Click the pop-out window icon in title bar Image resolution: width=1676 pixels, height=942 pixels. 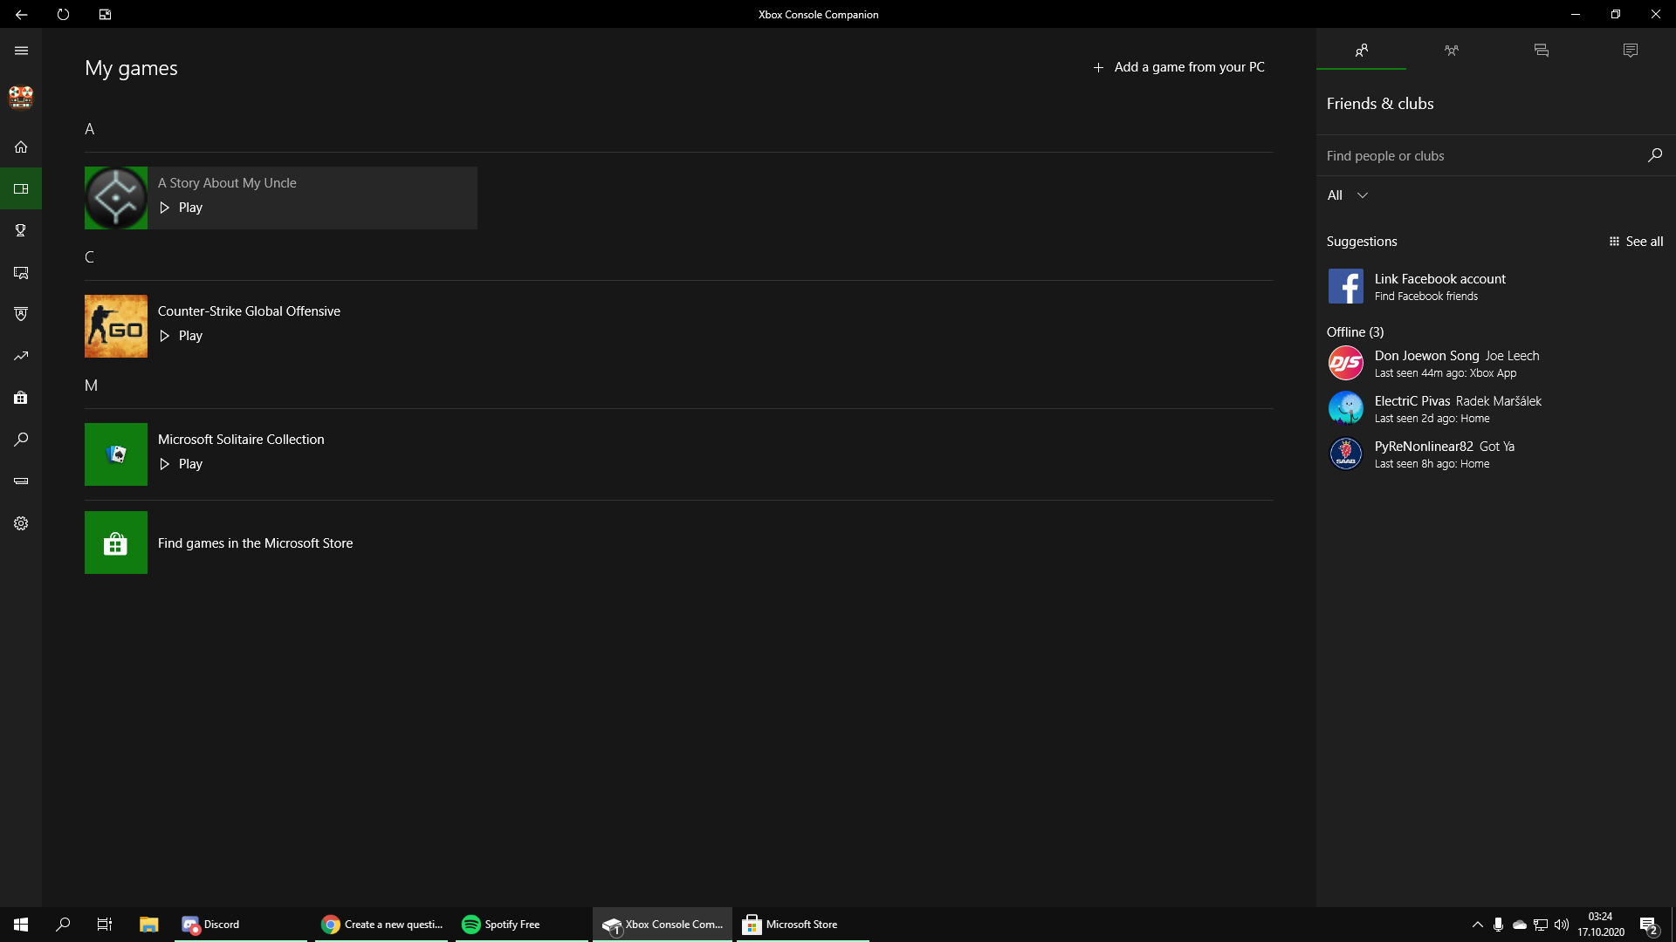pyautogui.click(x=105, y=14)
